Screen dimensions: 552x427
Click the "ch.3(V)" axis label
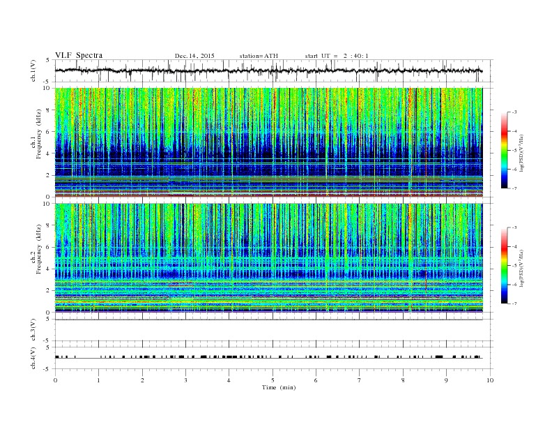point(33,330)
